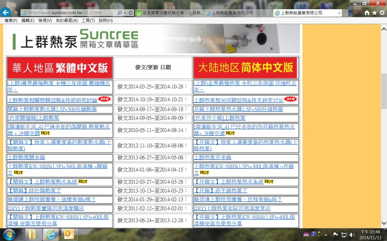387x241 pixels.
Task: Open traditional link 【開箱文】上群熱泵KW-50HS(1.5P)+400L保溫桶
Action: pos(58,220)
